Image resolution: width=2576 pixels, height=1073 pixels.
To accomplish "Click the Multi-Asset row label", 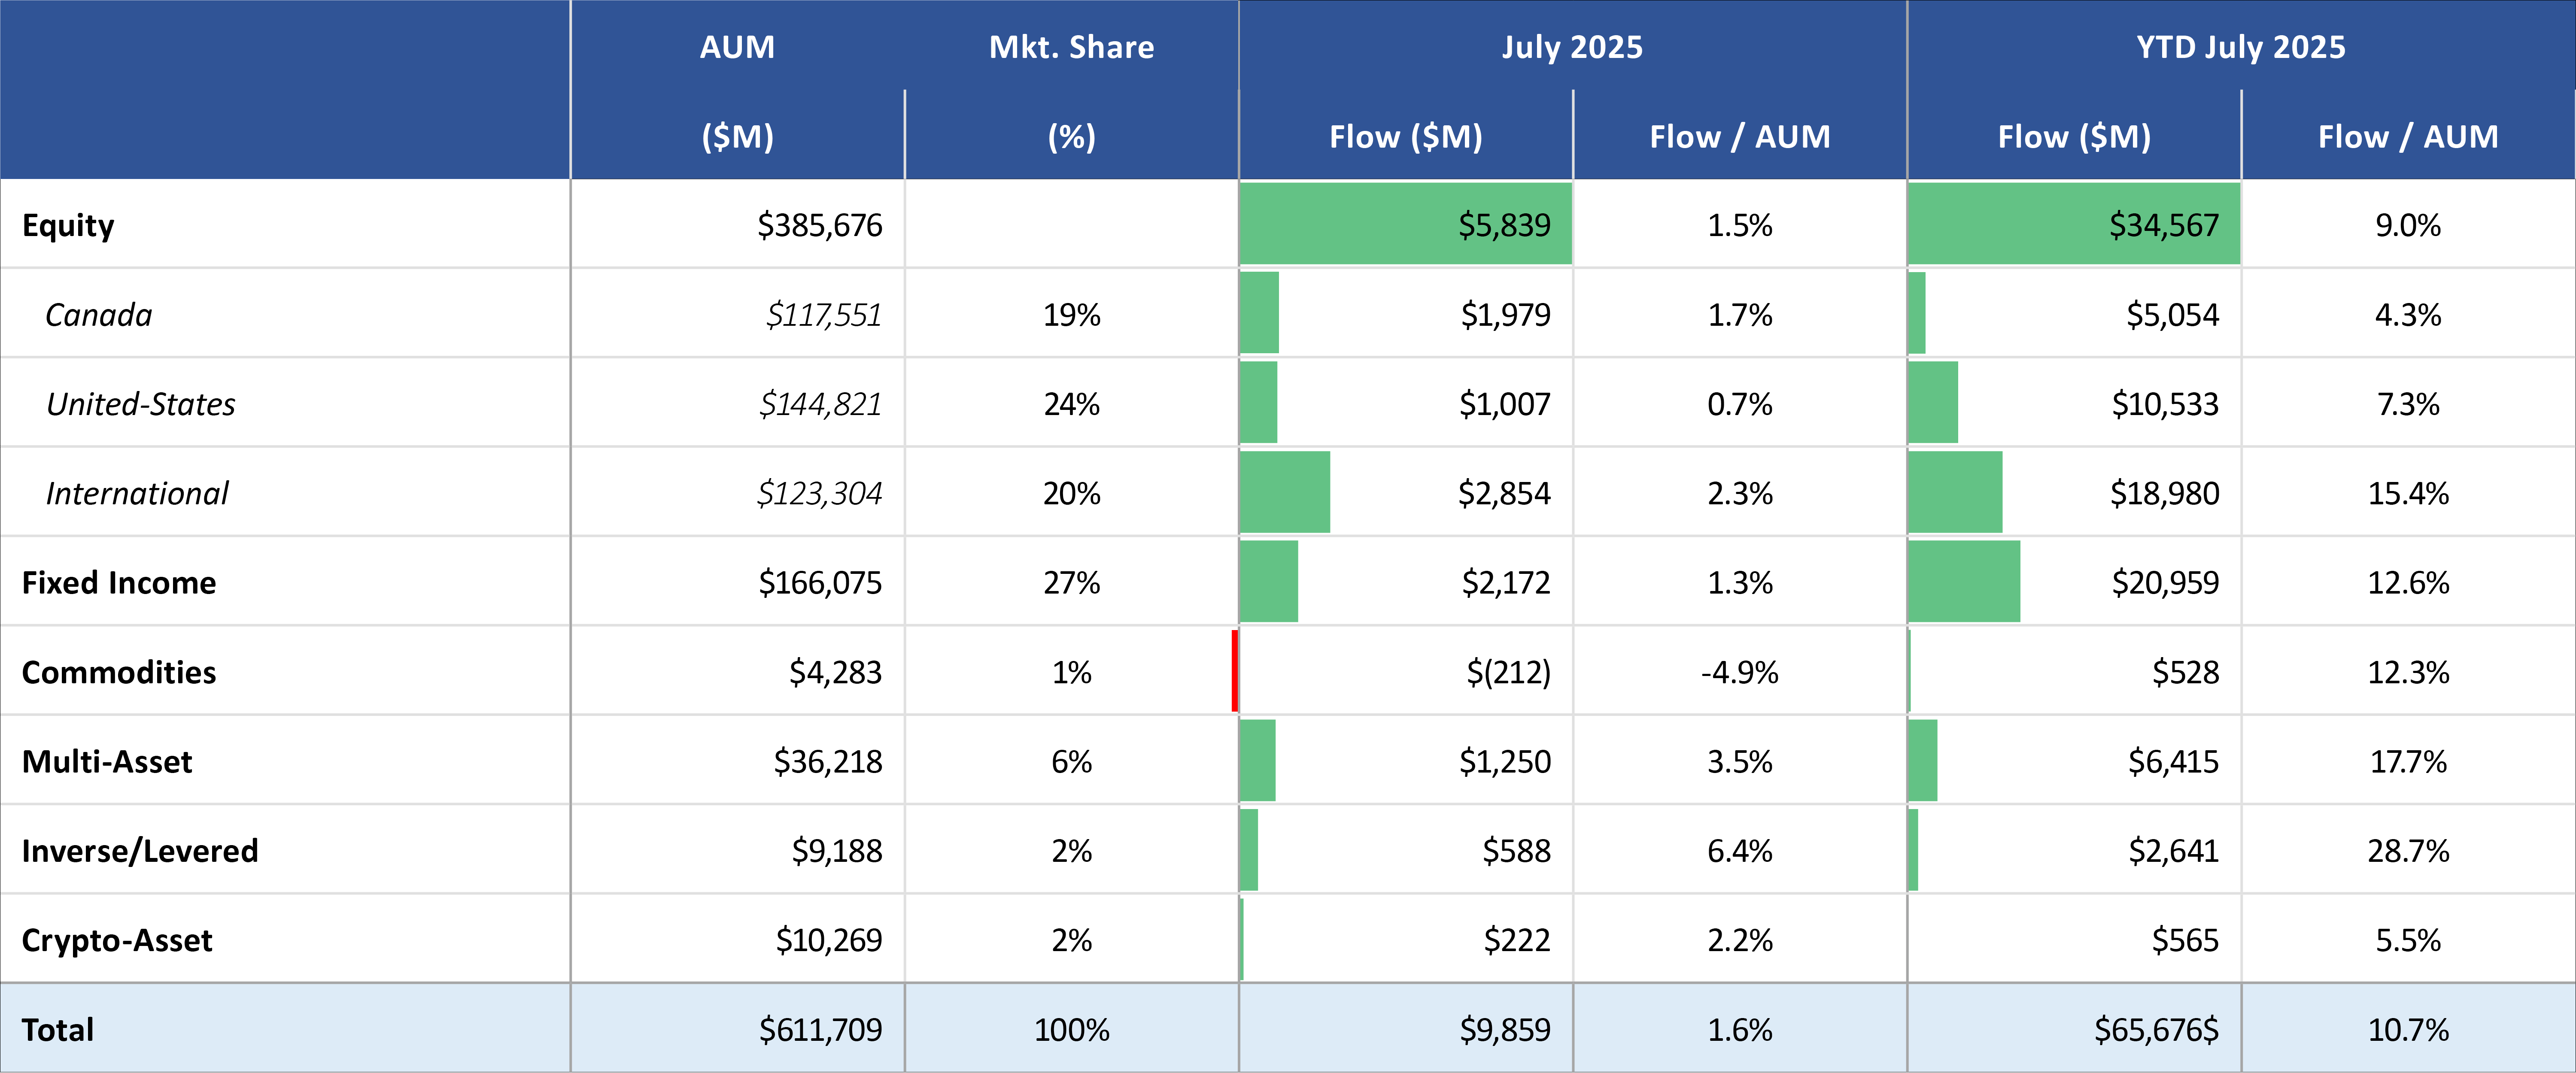I will tap(106, 762).
